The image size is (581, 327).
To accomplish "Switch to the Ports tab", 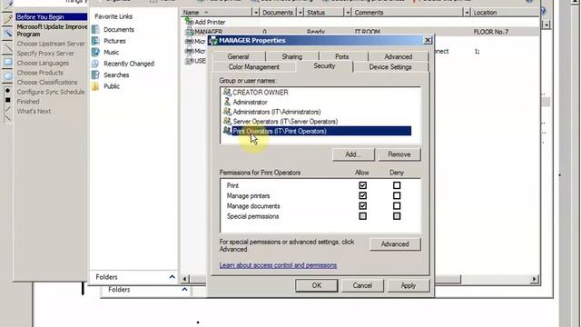I will click(x=341, y=56).
